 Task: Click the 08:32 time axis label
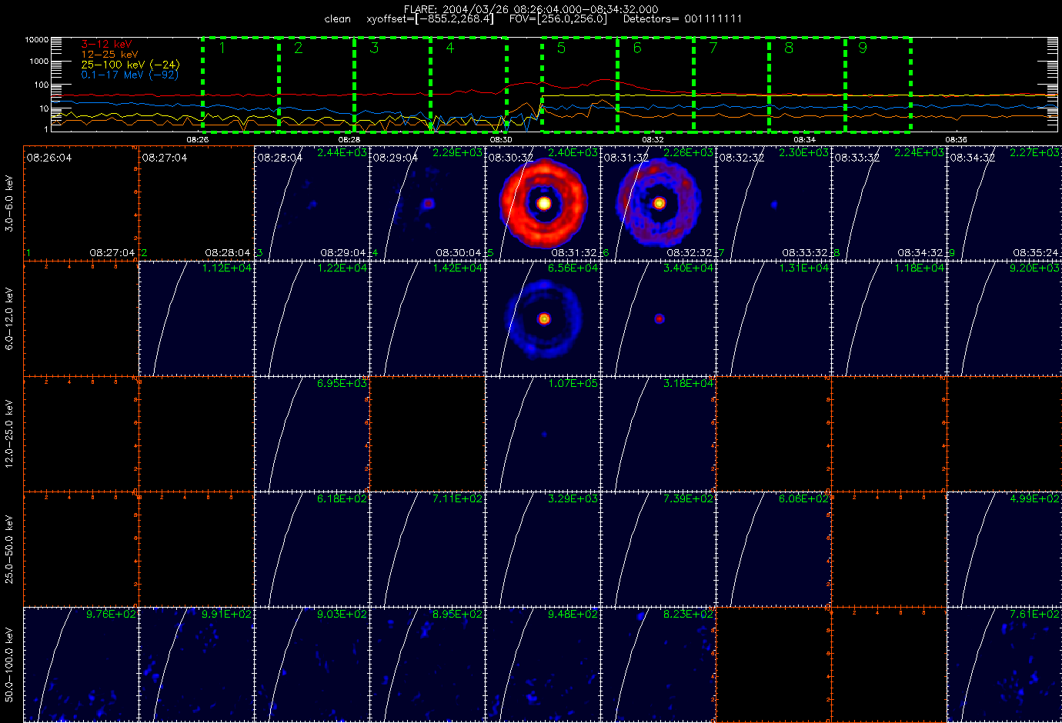click(x=653, y=140)
